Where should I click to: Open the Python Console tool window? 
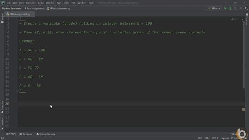coord(46,134)
